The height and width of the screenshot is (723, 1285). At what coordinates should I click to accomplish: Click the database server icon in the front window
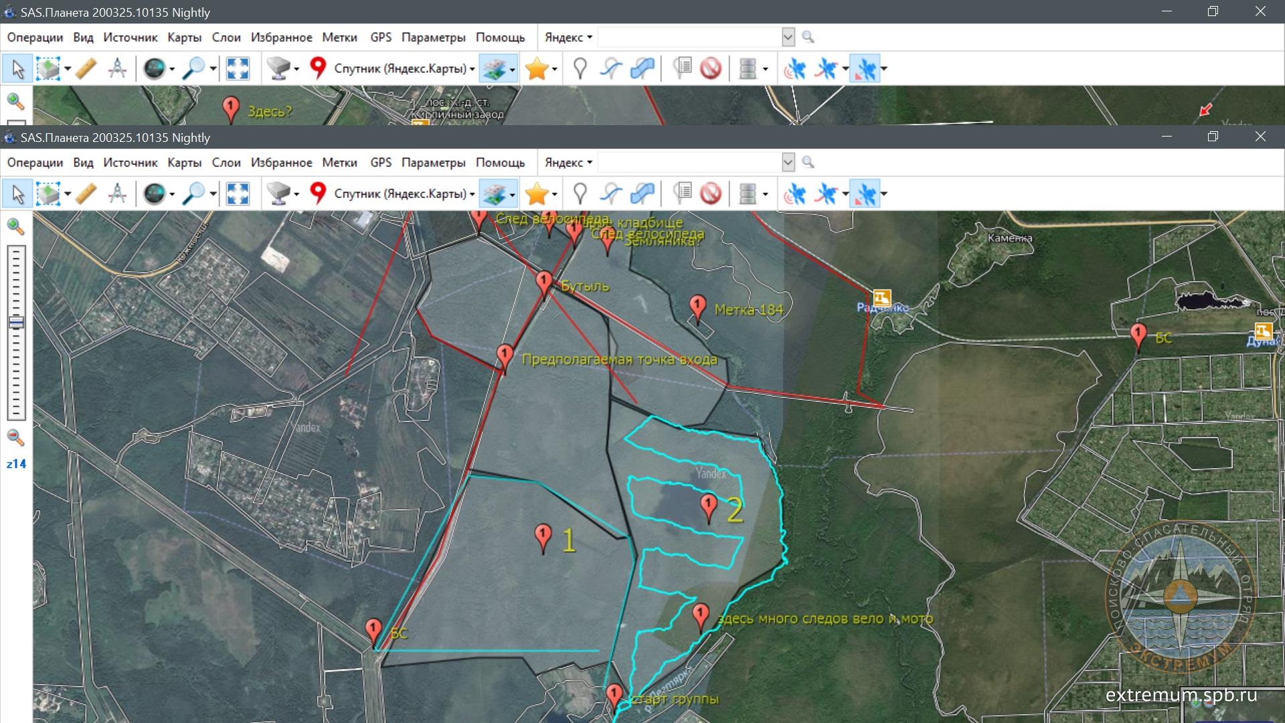click(748, 194)
